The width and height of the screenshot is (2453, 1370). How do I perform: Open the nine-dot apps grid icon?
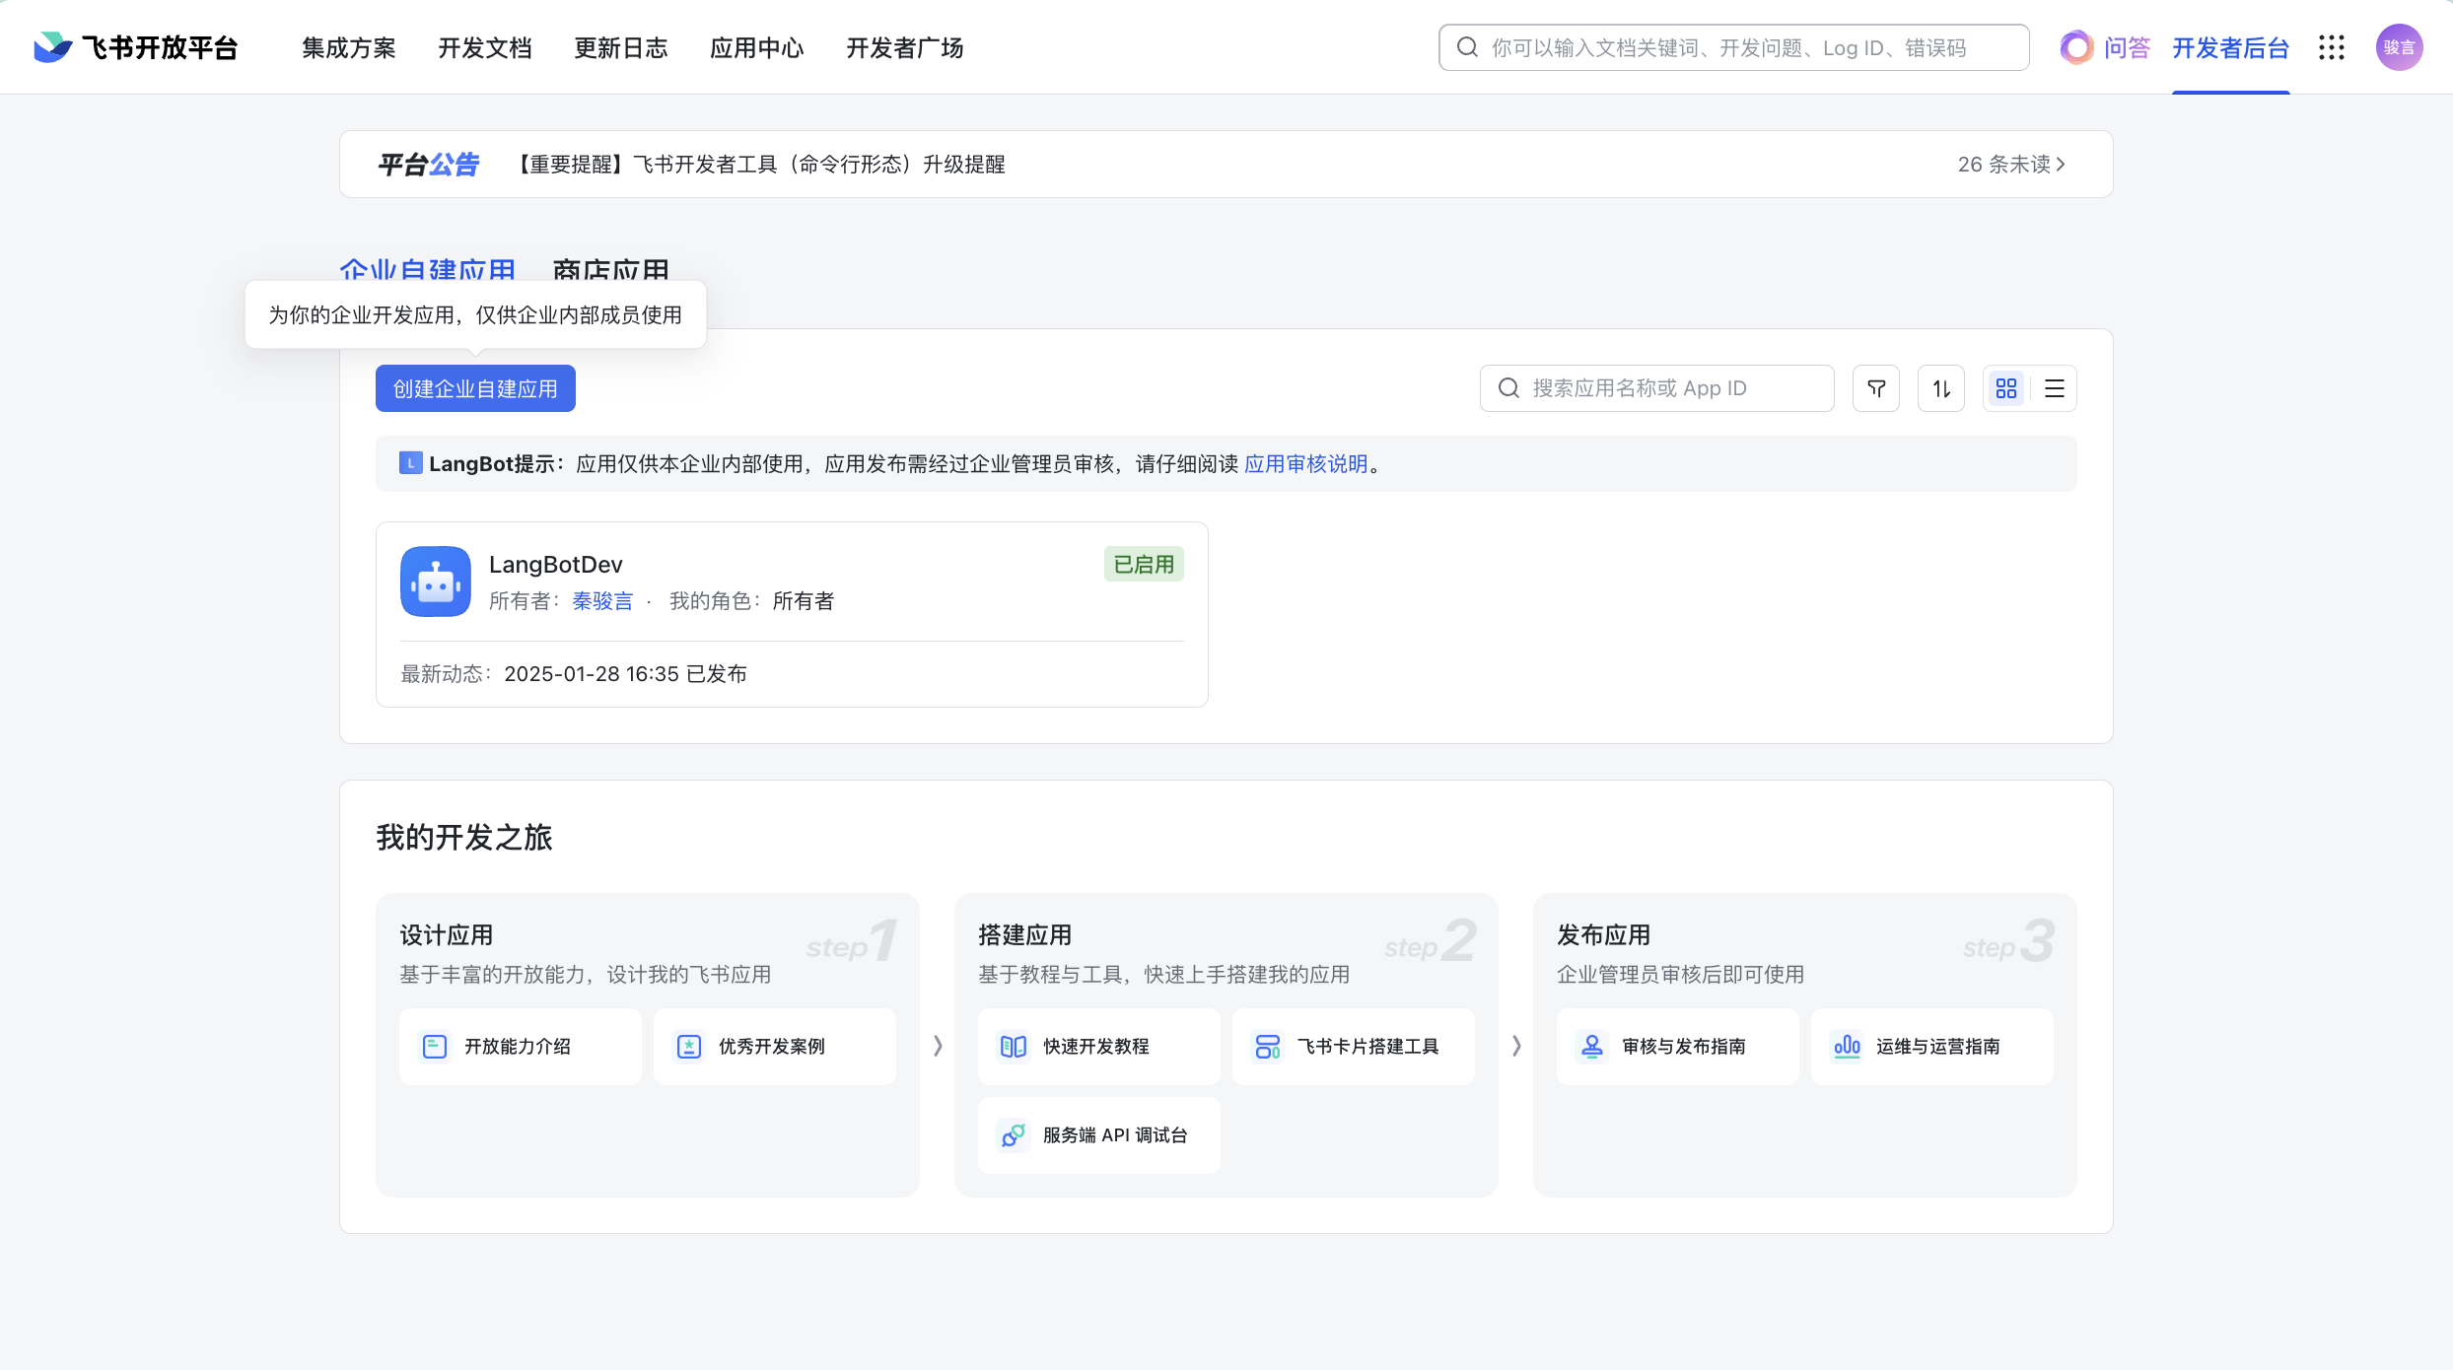click(2332, 47)
